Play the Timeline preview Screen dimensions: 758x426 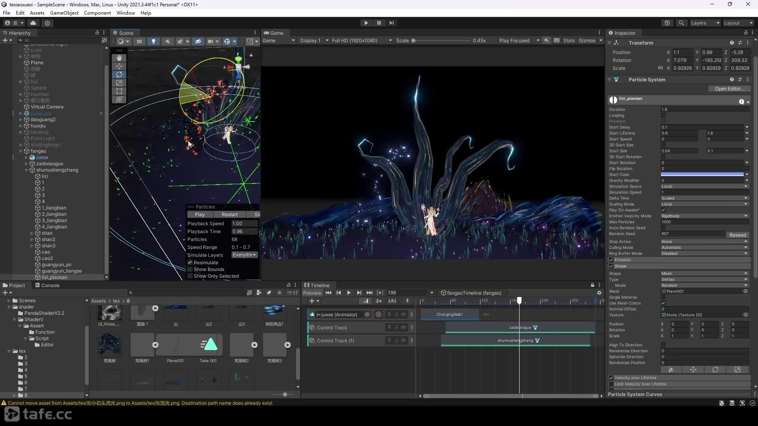349,293
